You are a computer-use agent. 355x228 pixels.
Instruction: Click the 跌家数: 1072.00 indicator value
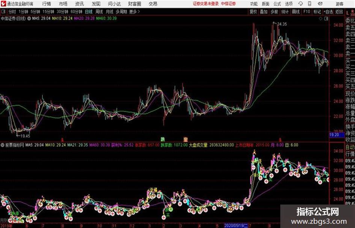[x=174, y=145]
